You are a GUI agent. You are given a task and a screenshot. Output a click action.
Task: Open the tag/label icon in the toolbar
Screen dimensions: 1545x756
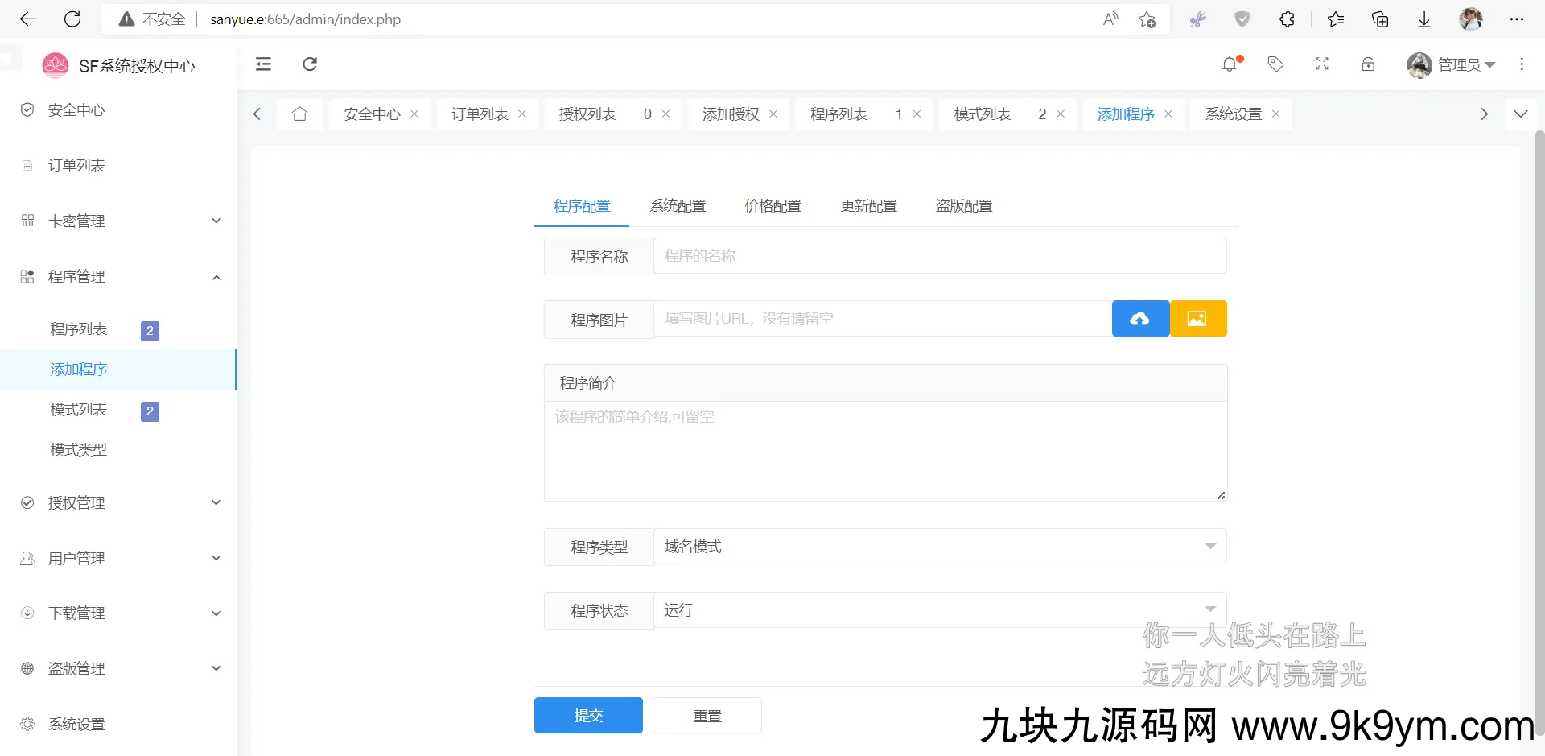(x=1275, y=64)
